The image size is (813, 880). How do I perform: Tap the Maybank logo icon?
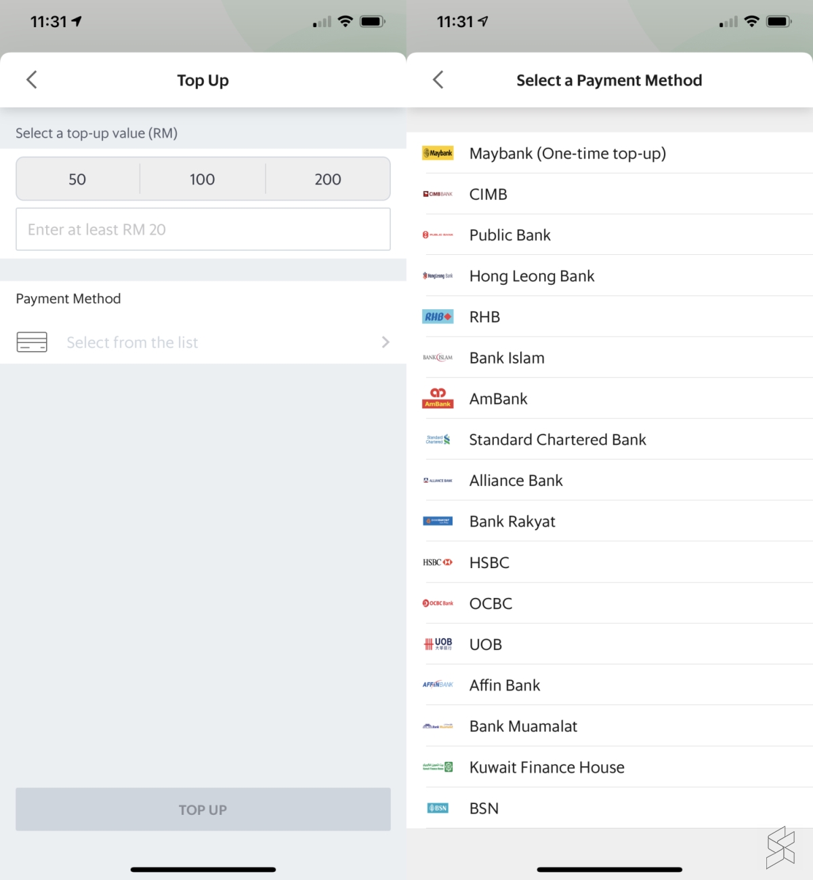click(438, 153)
